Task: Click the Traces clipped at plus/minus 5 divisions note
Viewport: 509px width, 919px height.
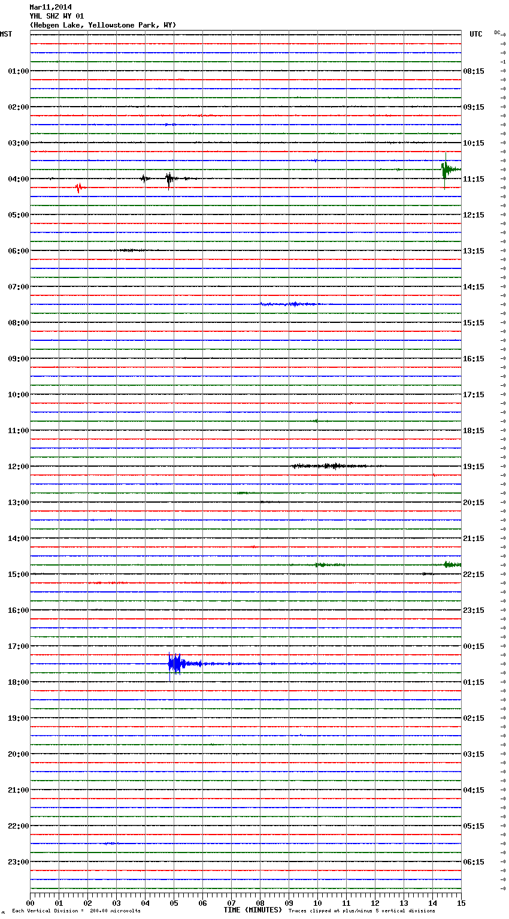Action: (362, 911)
